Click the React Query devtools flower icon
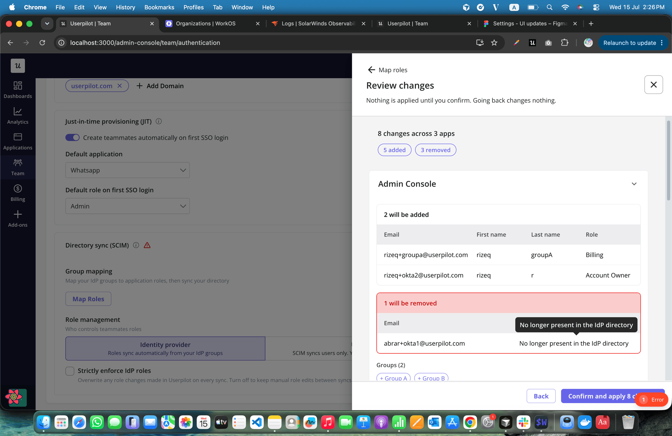This screenshot has height=436, width=672. (x=14, y=397)
